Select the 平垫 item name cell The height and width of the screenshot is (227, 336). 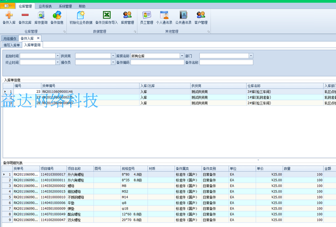[x=80, y=203]
